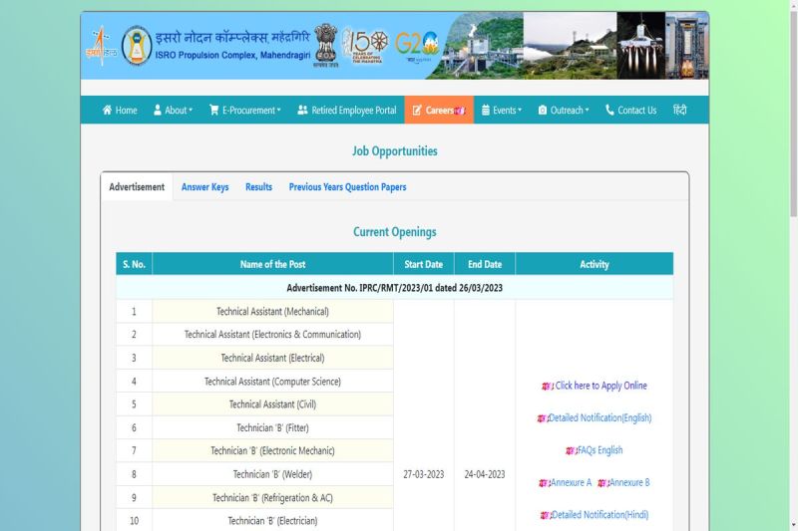Screen dimensions: 798x531
Task: Click the Home house icon
Action: 108,111
